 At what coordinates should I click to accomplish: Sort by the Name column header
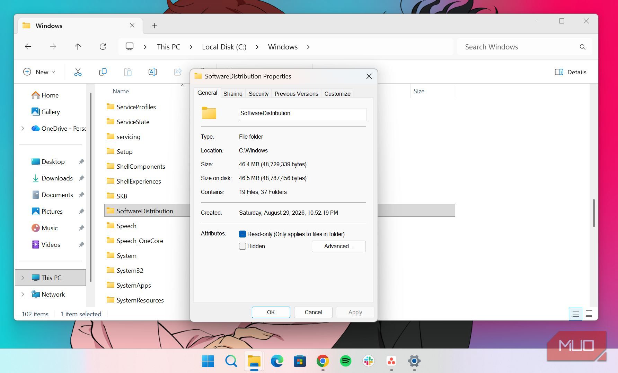point(121,91)
